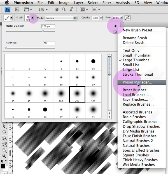Image resolution: width=168 pixels, height=174 pixels.
Task: Open the Analysis menu
Action: click(123, 3)
